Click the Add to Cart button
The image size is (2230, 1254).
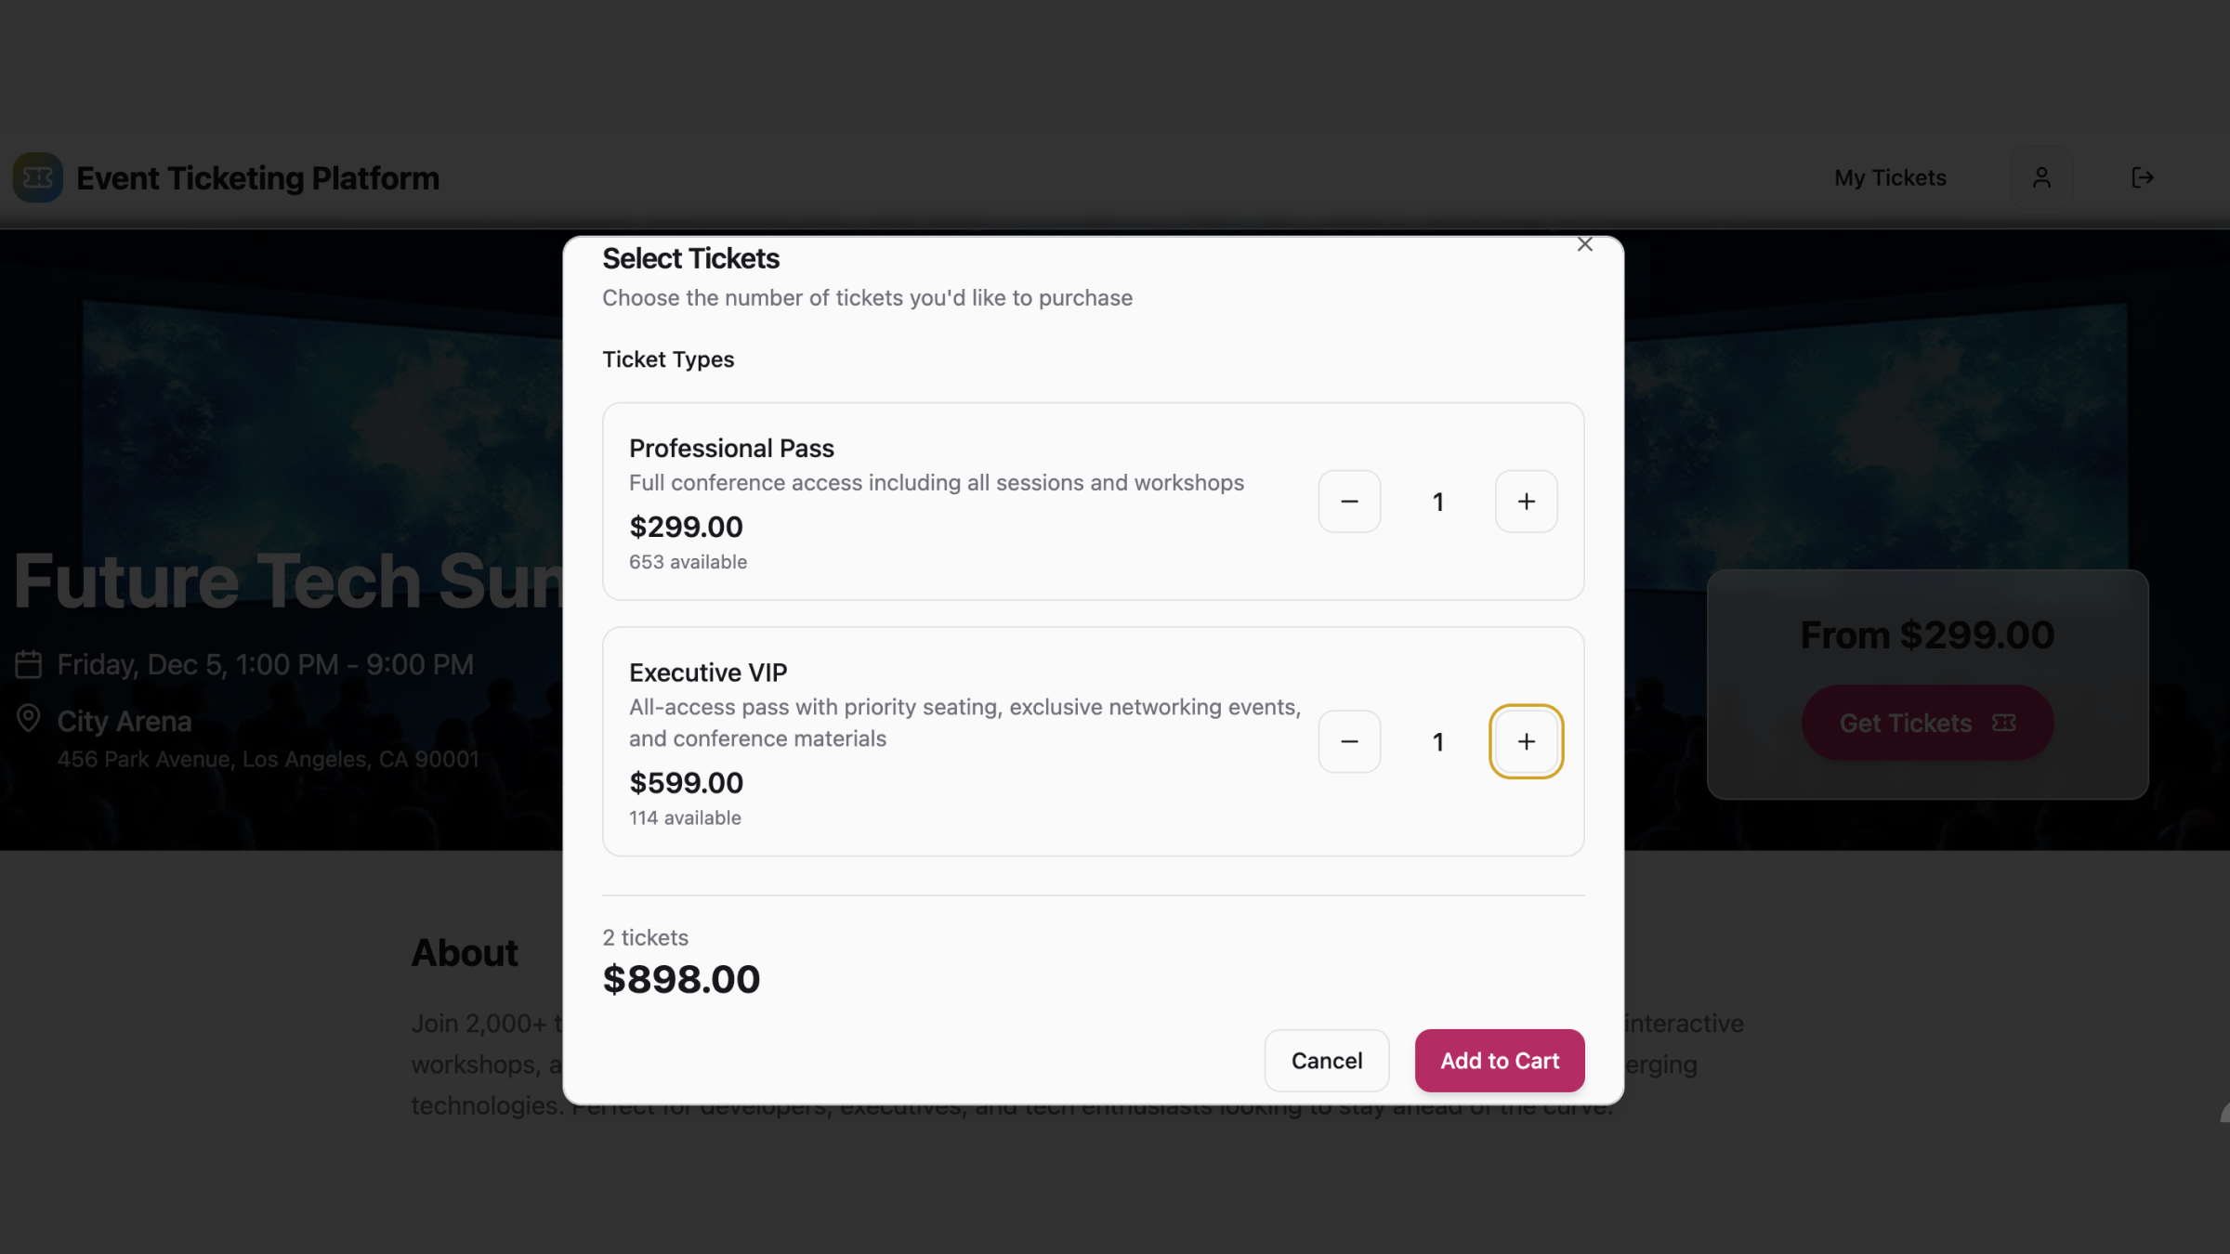pos(1499,1060)
